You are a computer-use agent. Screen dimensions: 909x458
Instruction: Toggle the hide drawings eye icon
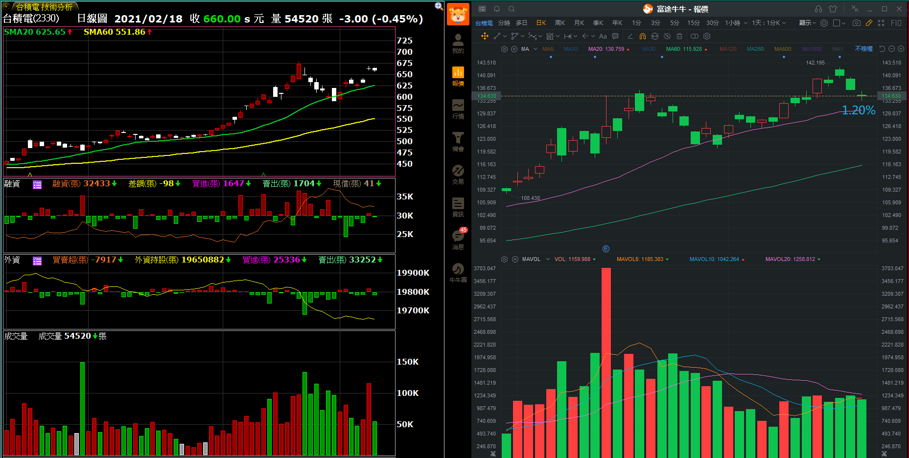point(667,36)
